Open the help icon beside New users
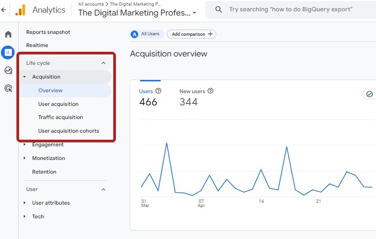Image resolution: width=376 pixels, height=239 pixels. point(210,91)
